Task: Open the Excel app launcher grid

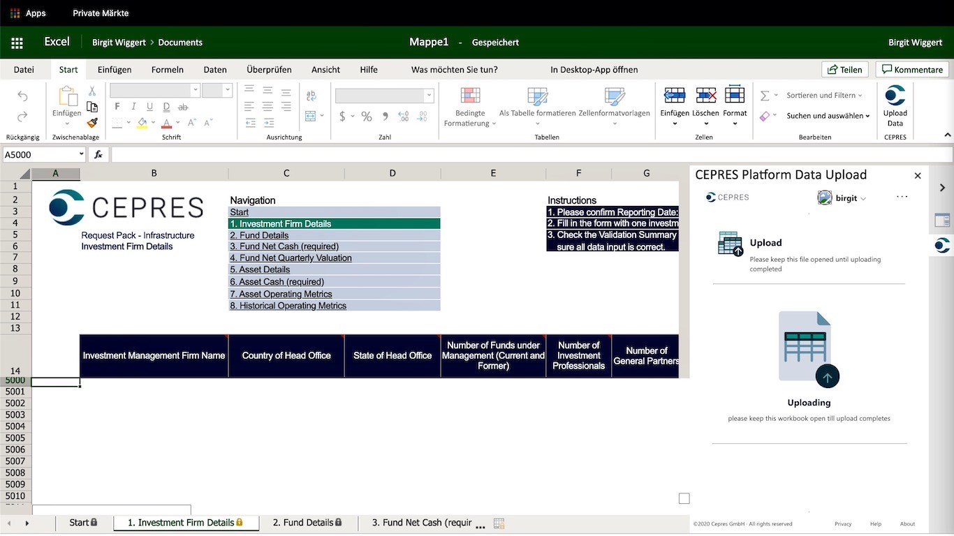Action: click(17, 43)
